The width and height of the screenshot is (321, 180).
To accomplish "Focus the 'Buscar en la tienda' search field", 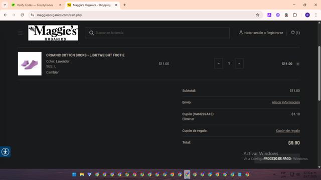I will 157,33.
